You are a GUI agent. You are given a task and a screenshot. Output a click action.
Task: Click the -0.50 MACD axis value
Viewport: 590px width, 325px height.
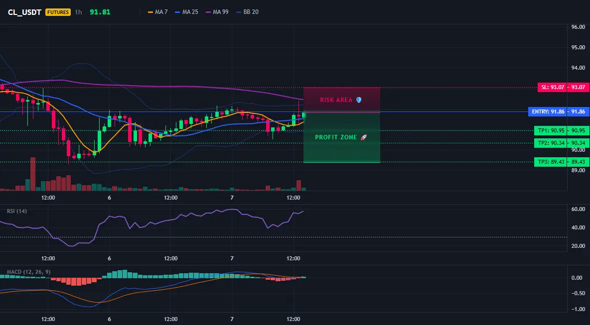tap(578, 294)
